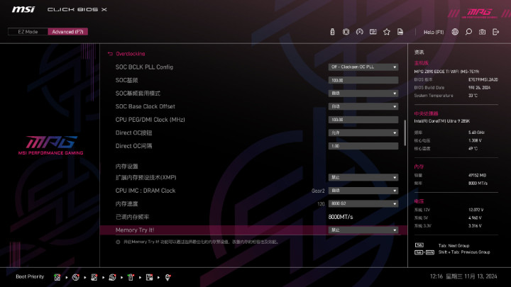
Task: Open the 内存速度 8000 G2 dropdown
Action: pos(363,203)
